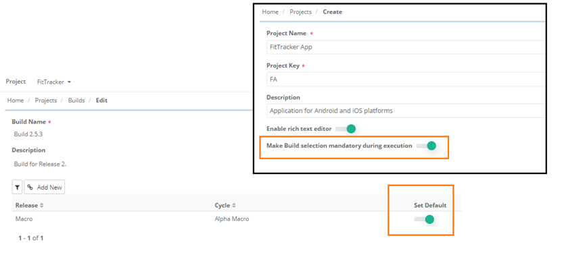Select the Alpha Macro cycle cell

[232, 219]
